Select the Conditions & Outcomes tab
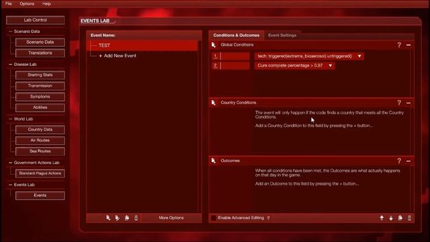 tap(236, 35)
